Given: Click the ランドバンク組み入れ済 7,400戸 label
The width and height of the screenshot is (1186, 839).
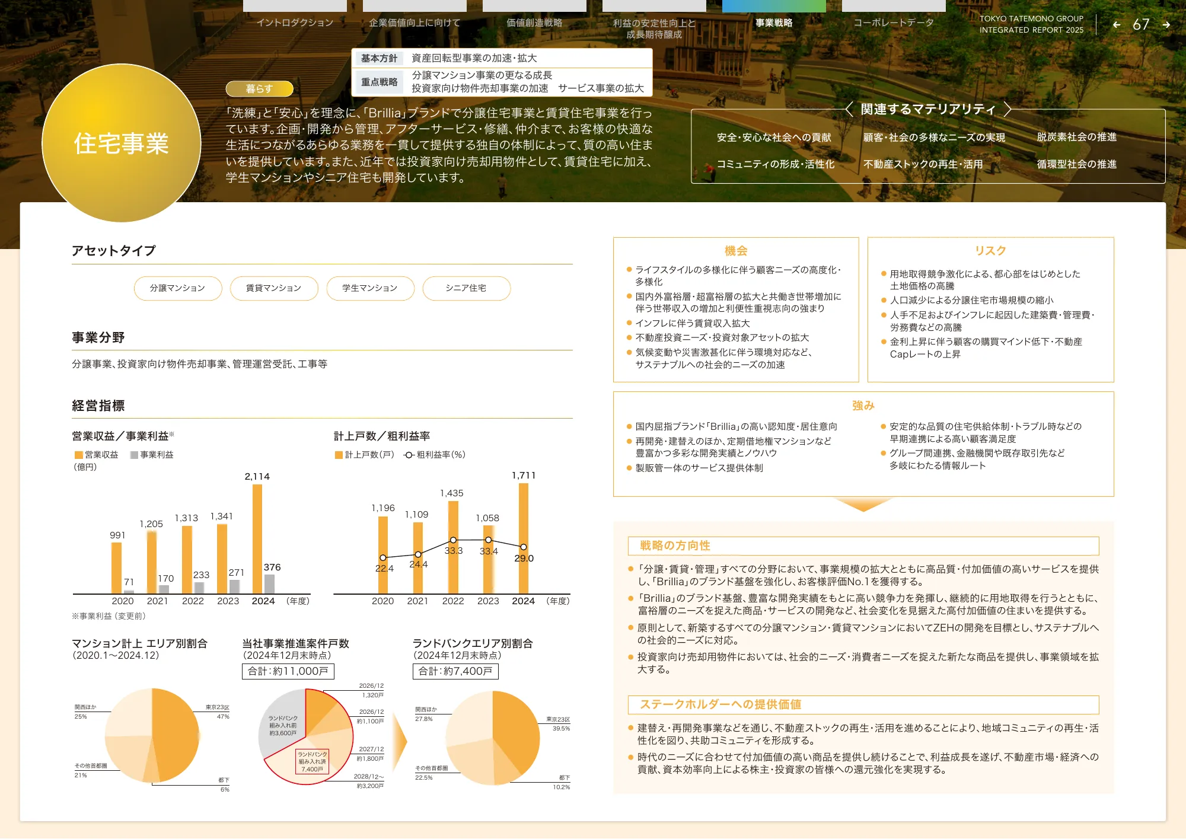Looking at the screenshot, I should [312, 762].
